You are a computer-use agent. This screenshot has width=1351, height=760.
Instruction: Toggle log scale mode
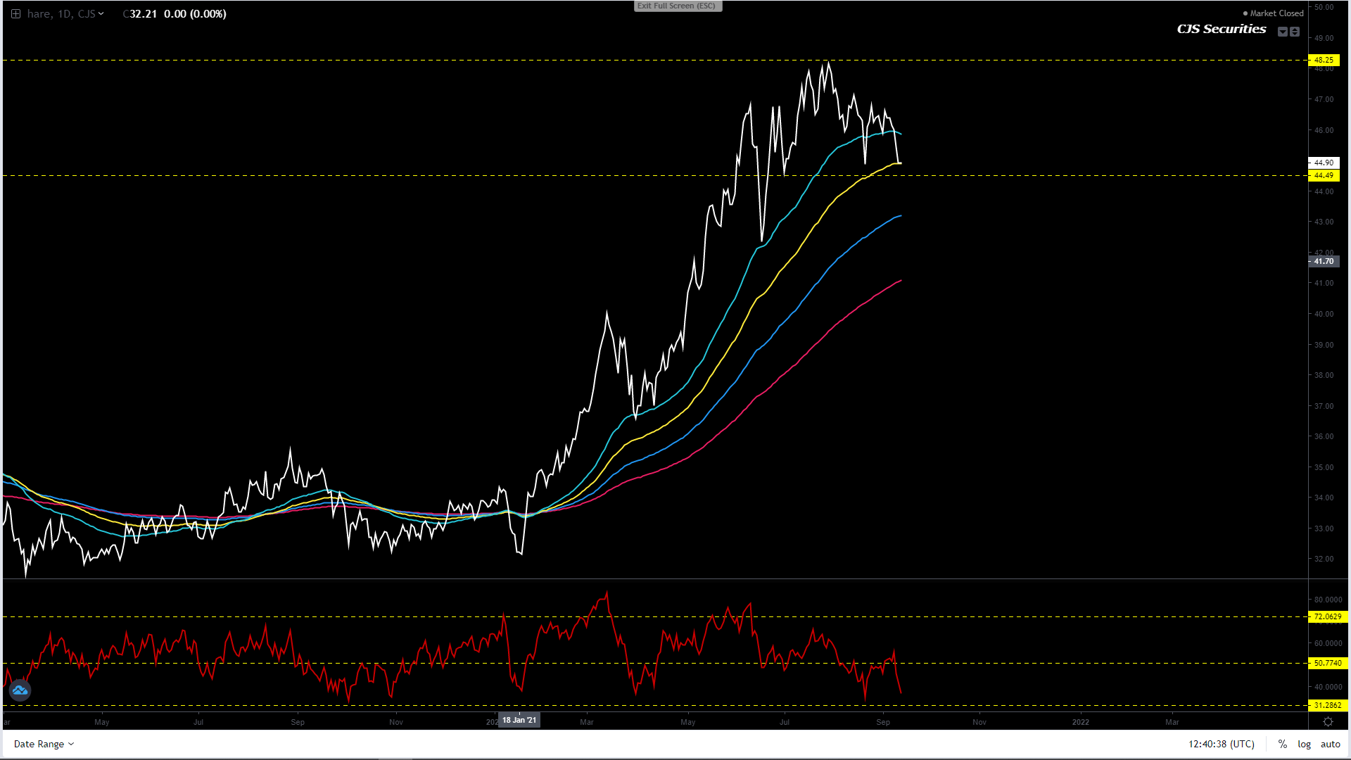1304,744
